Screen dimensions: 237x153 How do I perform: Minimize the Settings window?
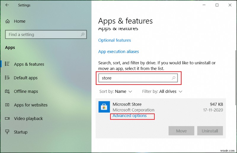click(x=204, y=5)
